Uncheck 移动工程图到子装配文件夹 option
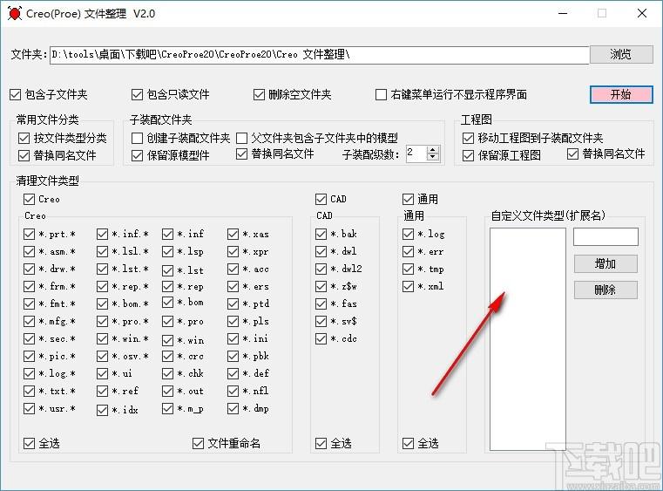The height and width of the screenshot is (491, 663). pos(468,138)
